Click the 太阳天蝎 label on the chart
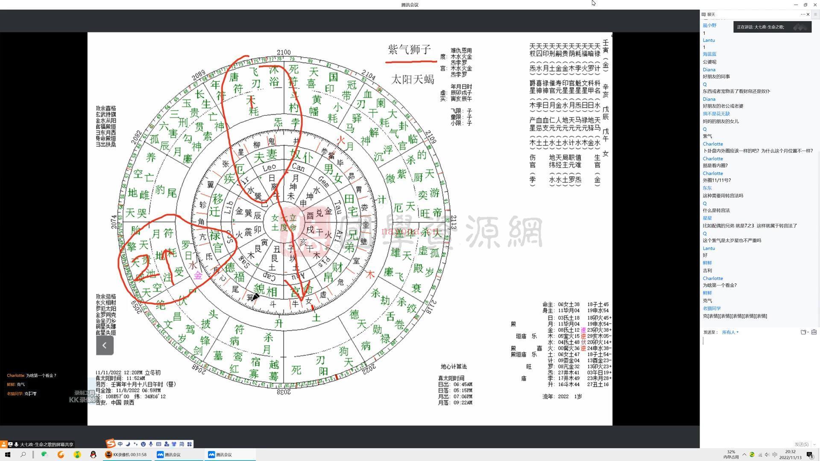 click(x=412, y=79)
